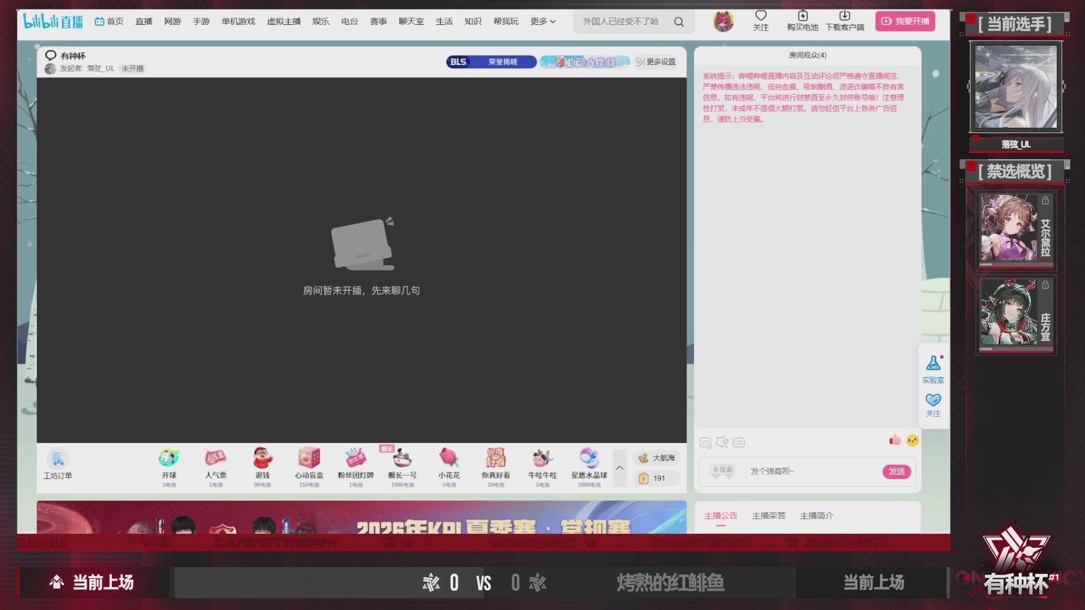
Task: Click the search magnifier icon
Action: (x=679, y=22)
